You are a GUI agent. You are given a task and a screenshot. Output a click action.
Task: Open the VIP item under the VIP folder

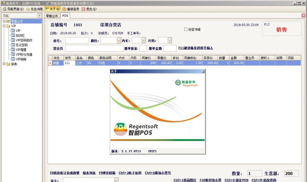pos(18,31)
